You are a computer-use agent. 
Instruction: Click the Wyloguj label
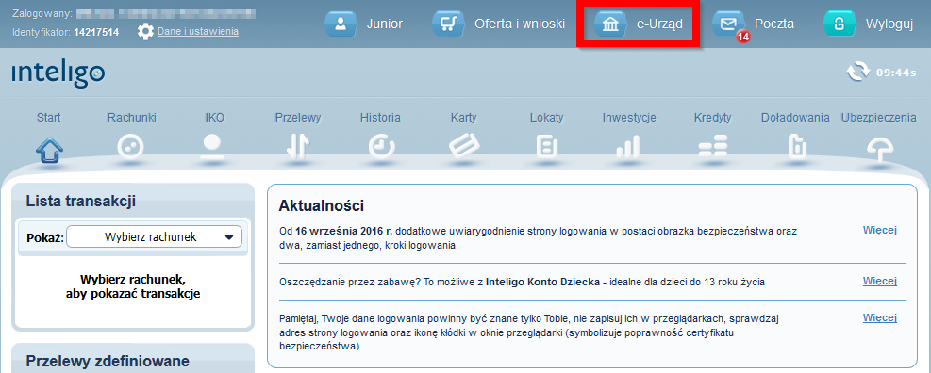(889, 24)
